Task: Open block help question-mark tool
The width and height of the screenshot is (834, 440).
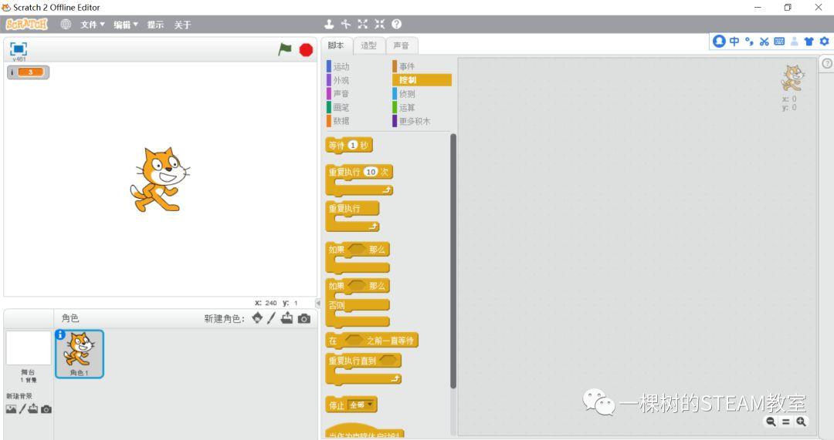Action: pos(397,24)
